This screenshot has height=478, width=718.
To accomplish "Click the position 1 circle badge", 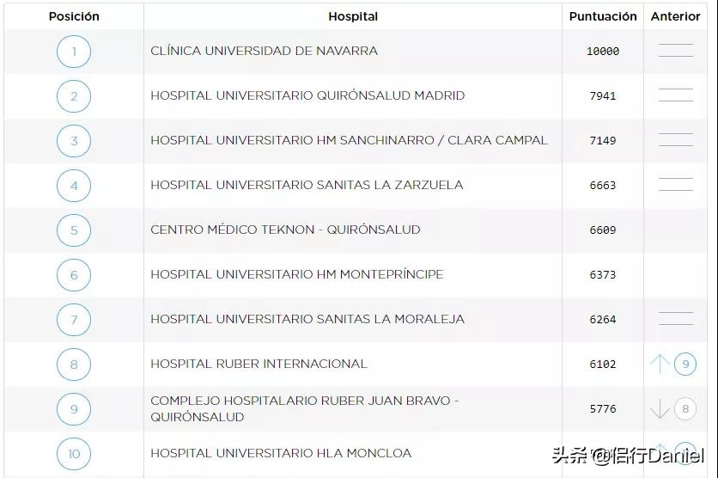I will pos(74,52).
